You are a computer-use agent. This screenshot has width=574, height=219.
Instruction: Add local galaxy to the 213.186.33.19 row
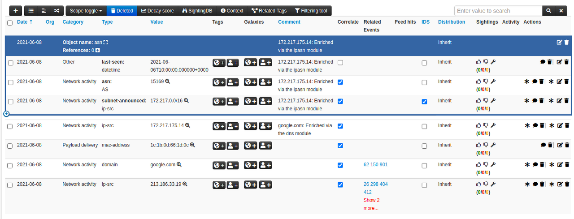coord(266,185)
